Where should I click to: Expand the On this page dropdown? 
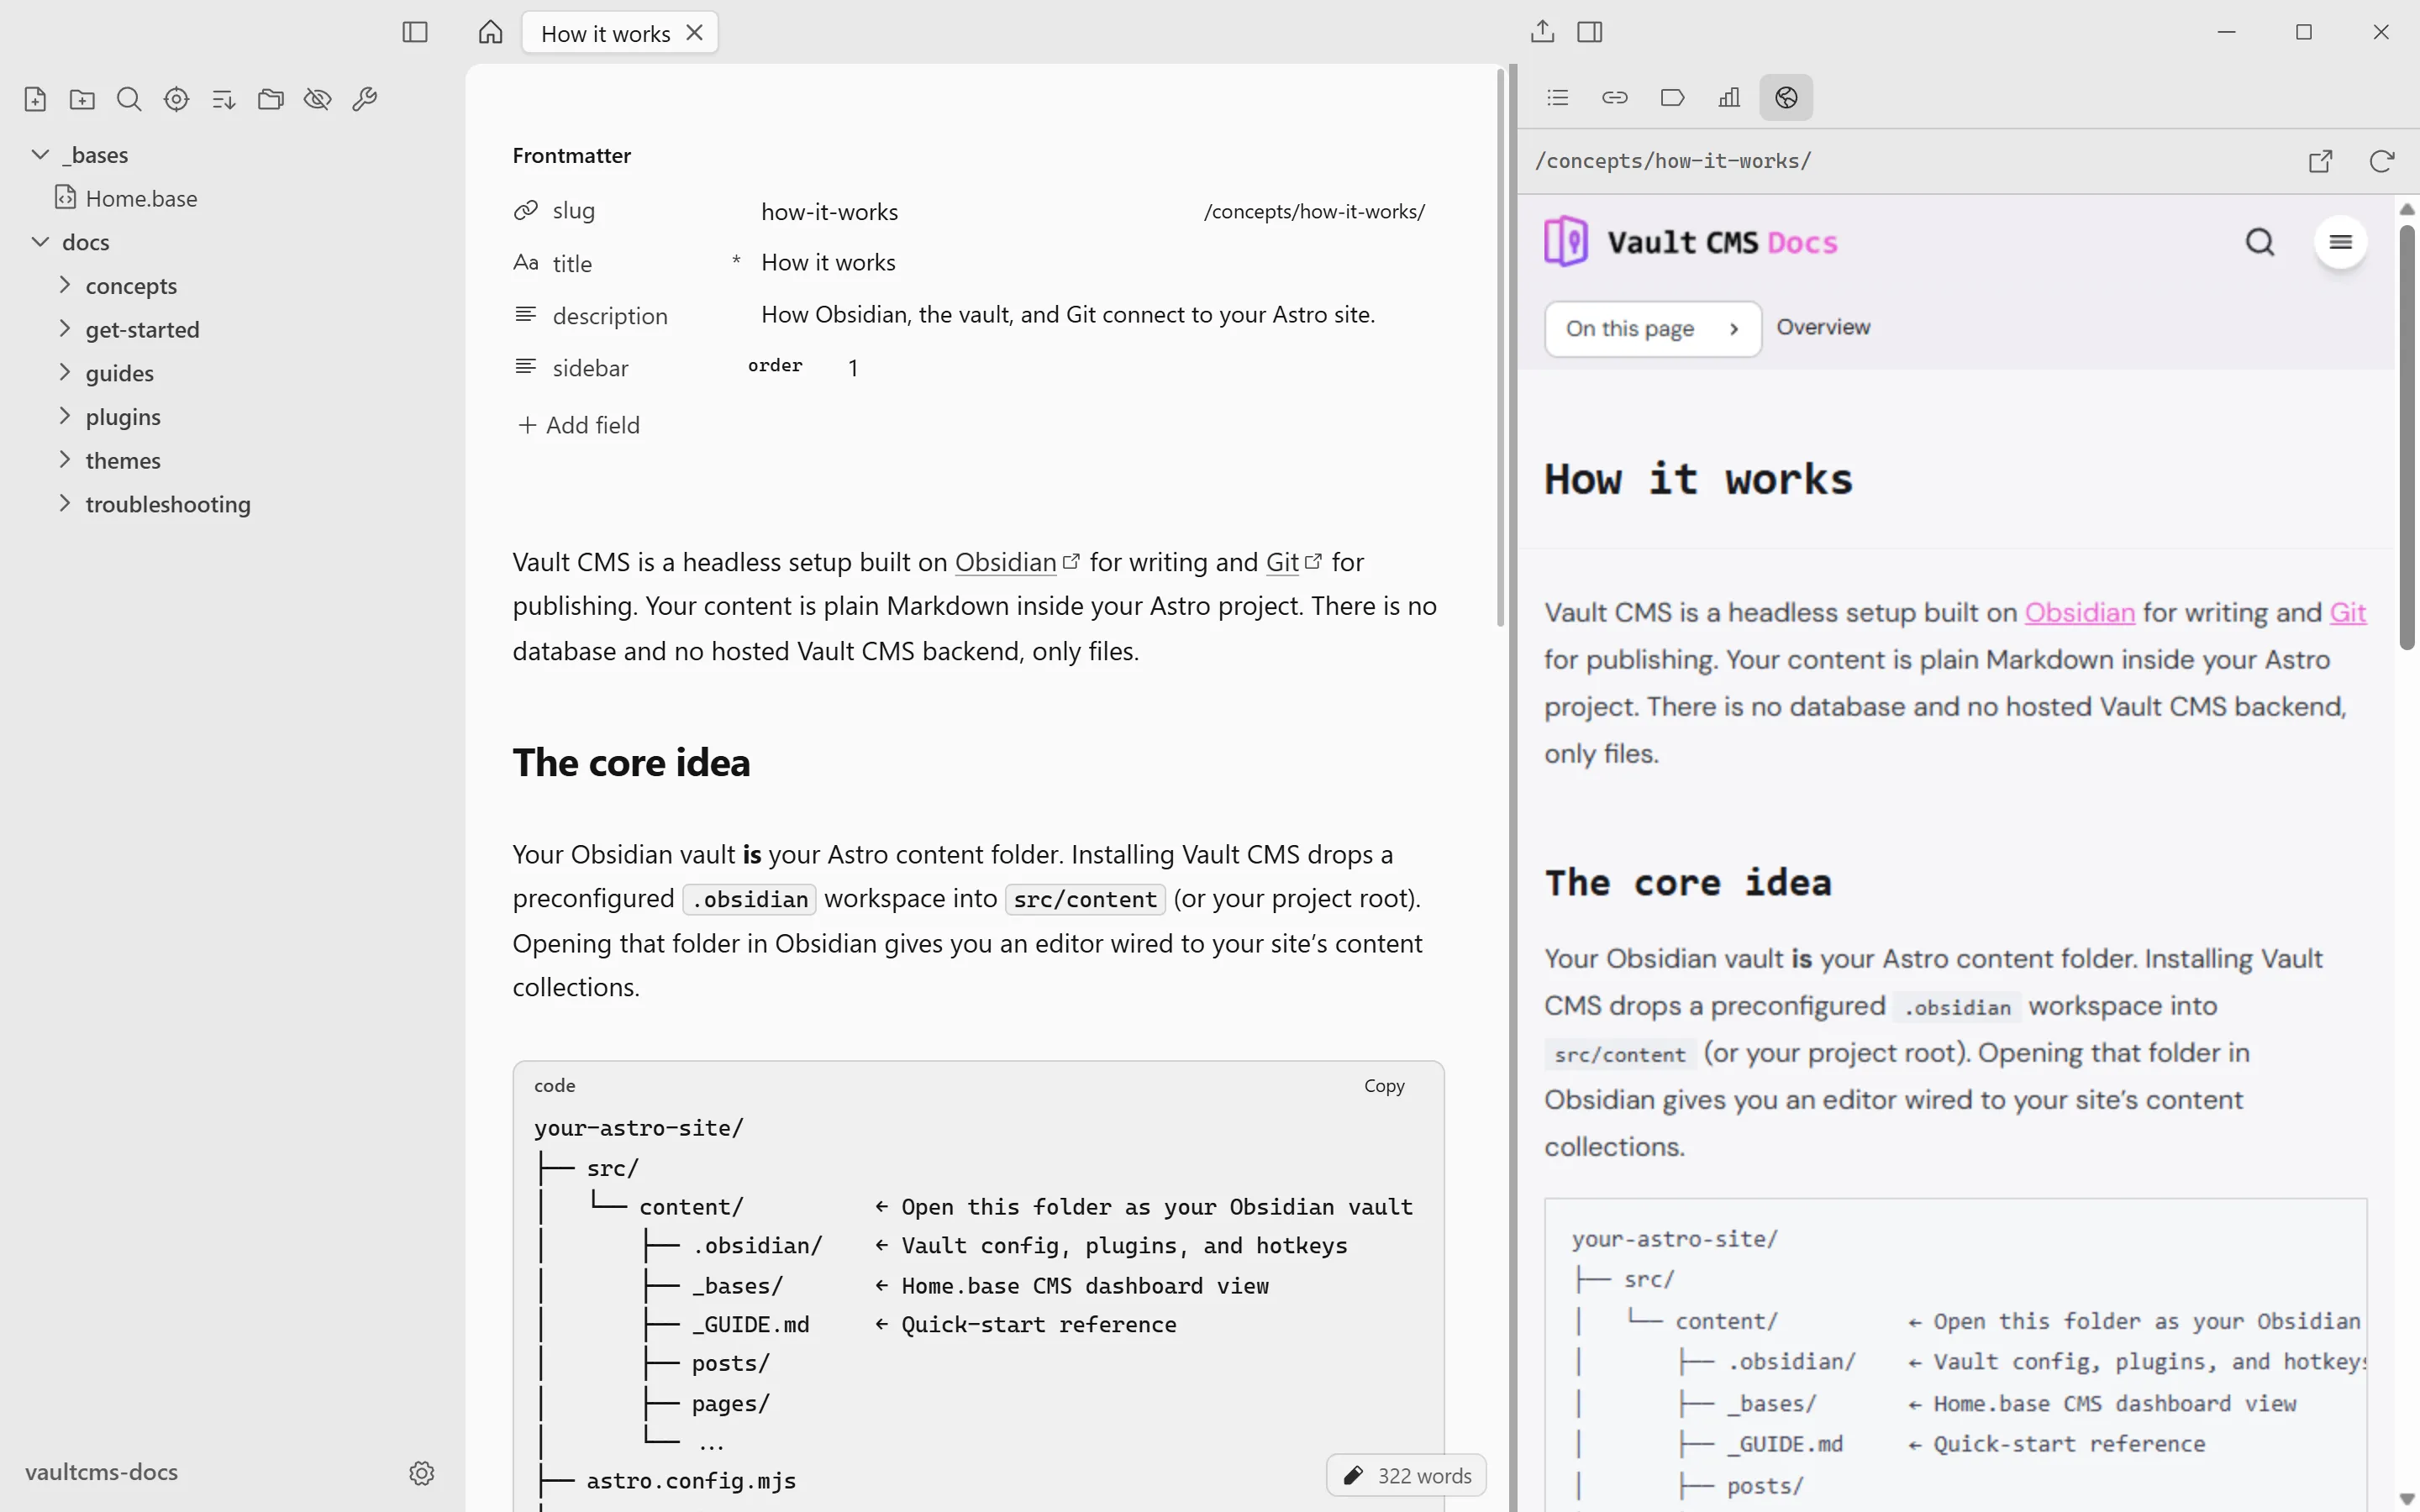pos(1653,328)
